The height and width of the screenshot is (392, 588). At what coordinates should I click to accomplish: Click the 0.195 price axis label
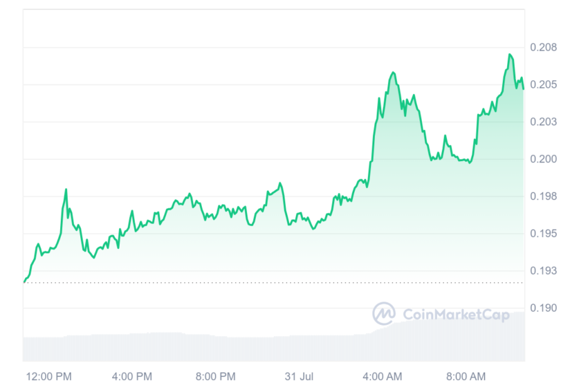click(x=543, y=234)
